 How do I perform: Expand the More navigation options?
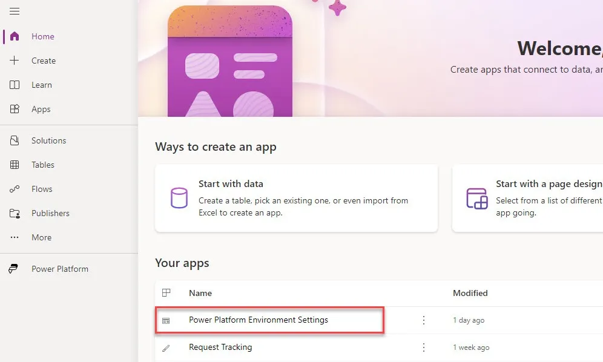click(x=41, y=237)
